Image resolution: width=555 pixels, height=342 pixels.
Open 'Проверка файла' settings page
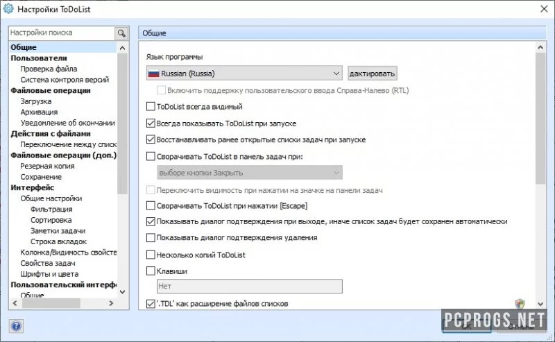49,69
